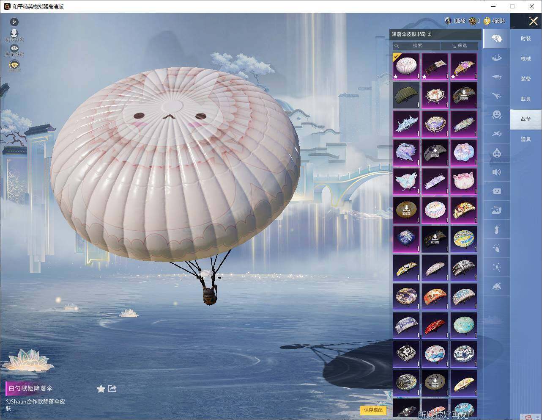
Task: Download the parachute skin labeled 552KB
Action: coord(406,210)
